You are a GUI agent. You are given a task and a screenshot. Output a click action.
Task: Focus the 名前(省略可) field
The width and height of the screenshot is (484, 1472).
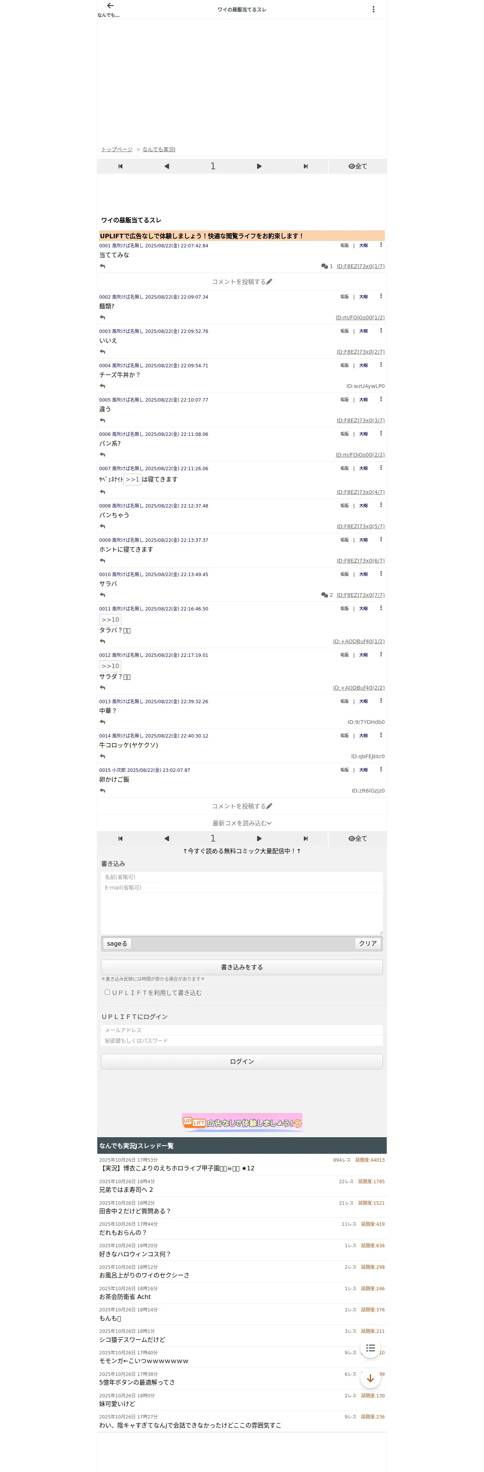(242, 877)
